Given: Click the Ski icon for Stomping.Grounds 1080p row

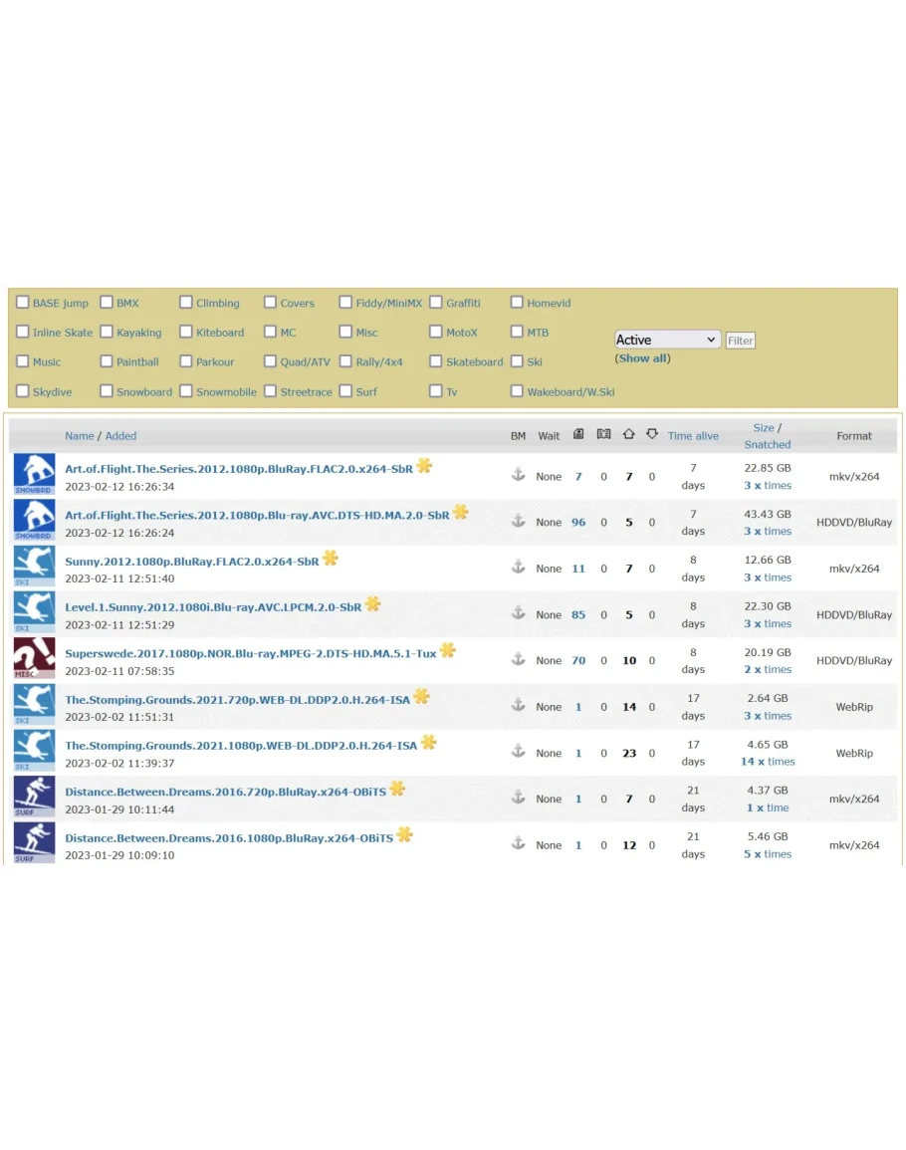Looking at the screenshot, I should point(35,751).
